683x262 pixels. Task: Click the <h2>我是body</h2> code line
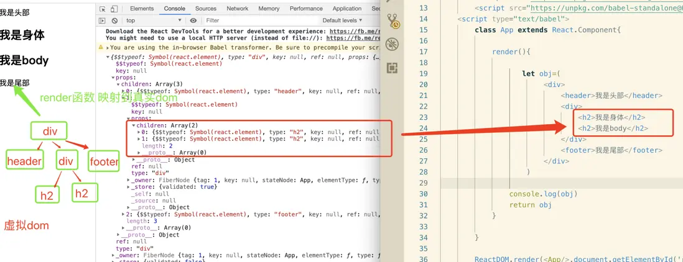tap(613, 128)
